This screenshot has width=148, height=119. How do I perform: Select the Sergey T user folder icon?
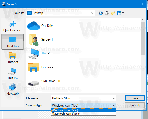34,40
